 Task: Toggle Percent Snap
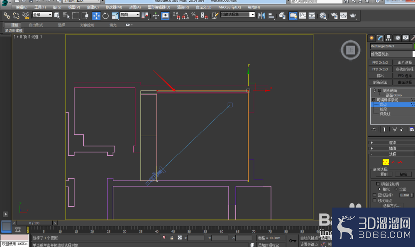[195, 16]
